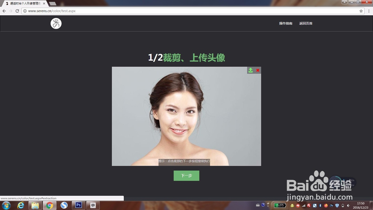This screenshot has width=373, height=210.
Task: Open the Windows Start menu orb
Action: [6, 205]
